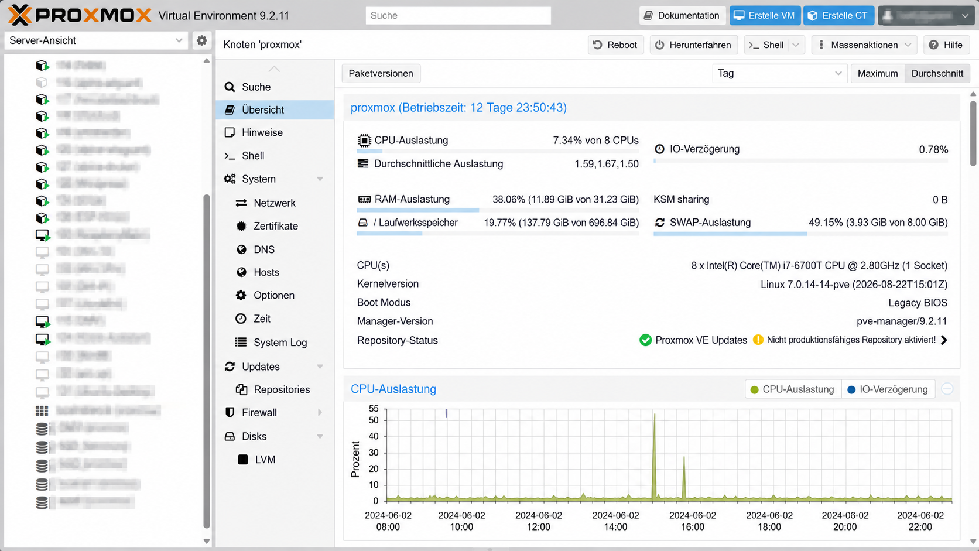
Task: Toggle IO-Verzögerung series in chart legend
Action: pos(889,389)
